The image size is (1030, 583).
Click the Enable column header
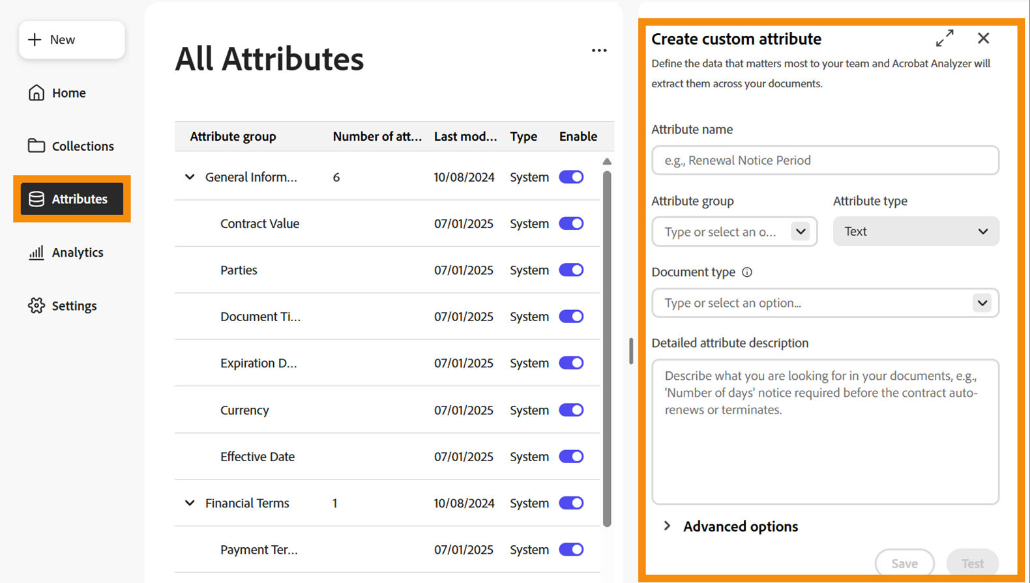[578, 136]
